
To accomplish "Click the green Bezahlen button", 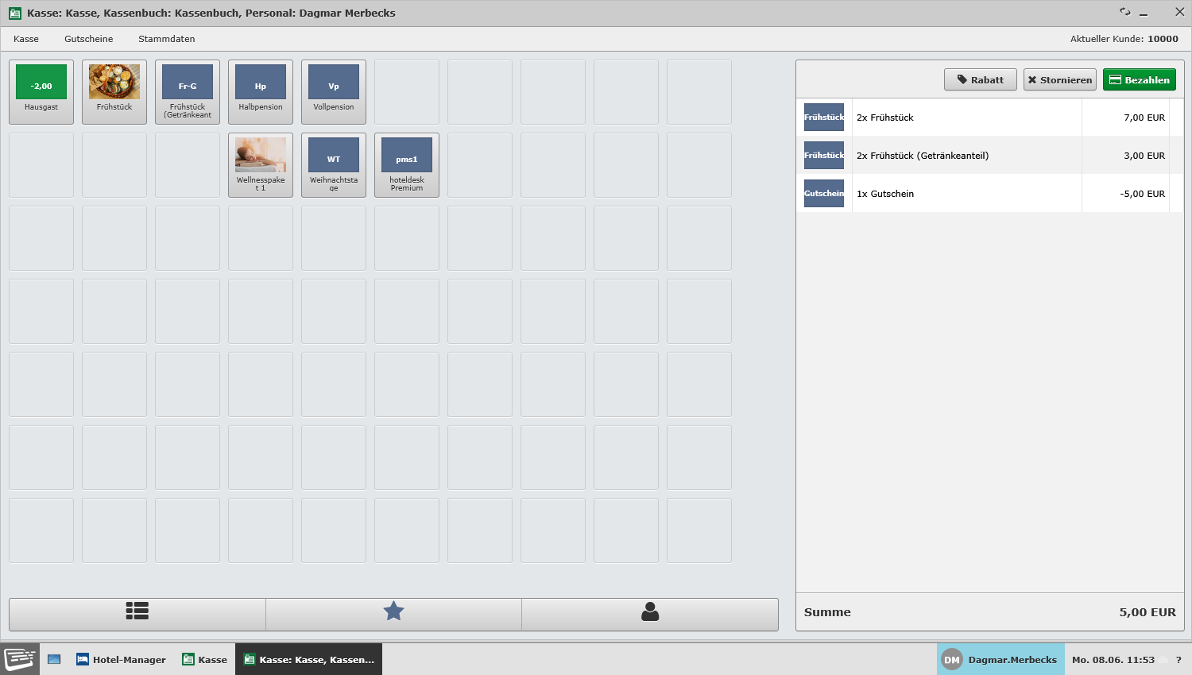I will [x=1140, y=79].
